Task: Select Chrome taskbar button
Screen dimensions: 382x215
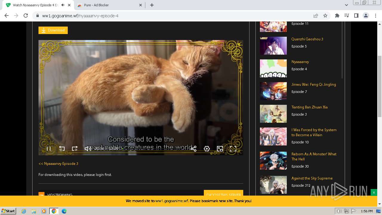Action: point(54,211)
